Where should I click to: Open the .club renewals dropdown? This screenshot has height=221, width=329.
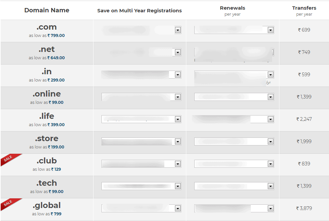pyautogui.click(x=270, y=163)
